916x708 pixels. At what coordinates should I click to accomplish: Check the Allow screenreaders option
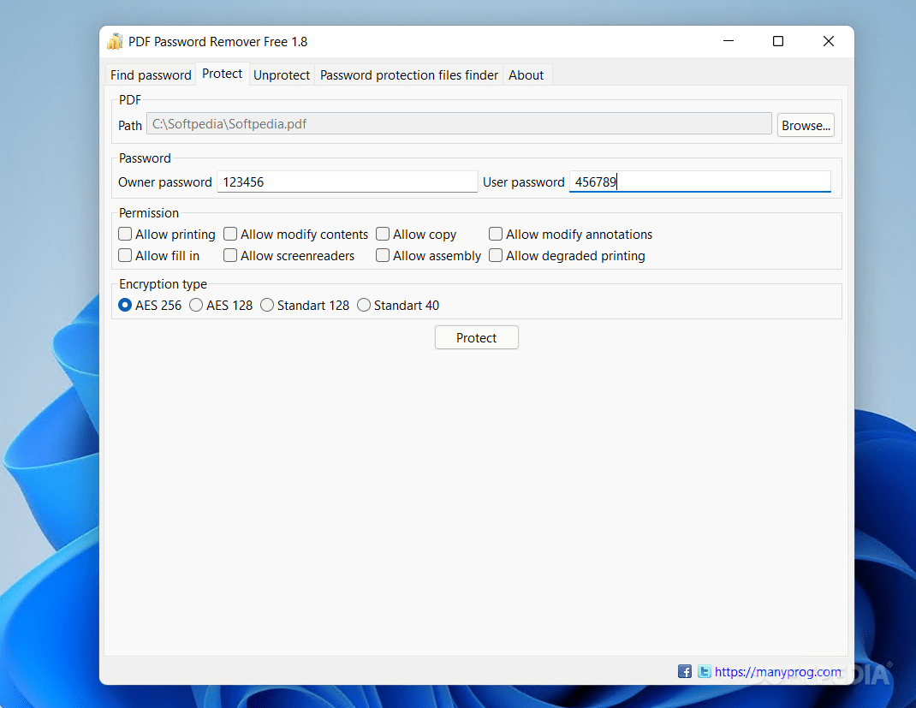tap(229, 255)
